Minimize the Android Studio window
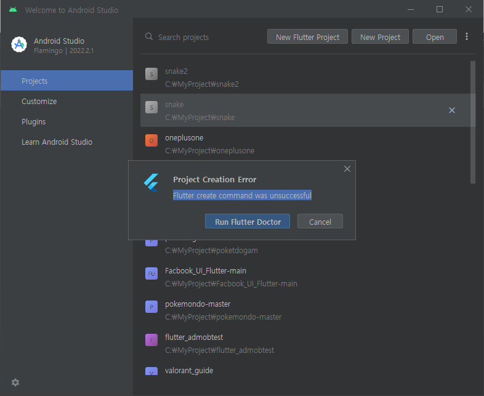The width and height of the screenshot is (484, 396). pyautogui.click(x=411, y=10)
